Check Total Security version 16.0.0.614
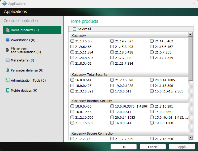The image size is (198, 151). pos(72,80)
